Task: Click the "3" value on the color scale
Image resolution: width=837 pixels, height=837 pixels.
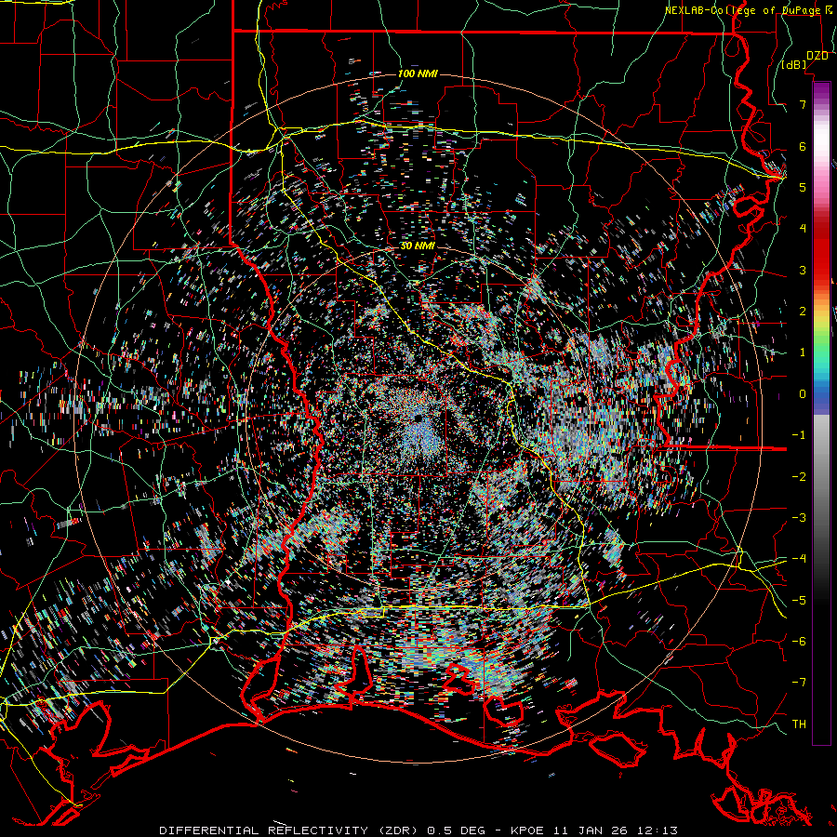Action: 803,270
